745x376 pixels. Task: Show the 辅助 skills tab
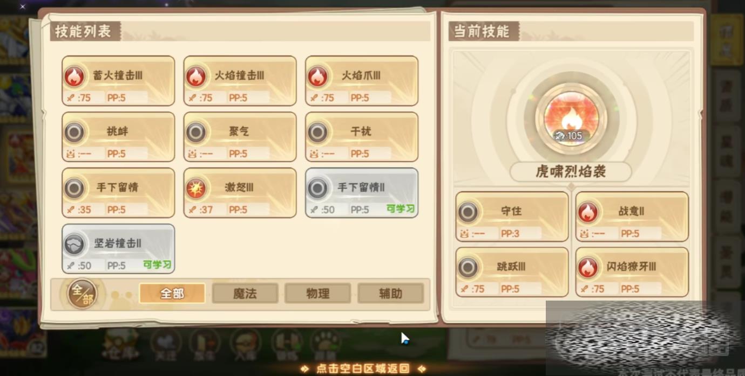pyautogui.click(x=391, y=294)
